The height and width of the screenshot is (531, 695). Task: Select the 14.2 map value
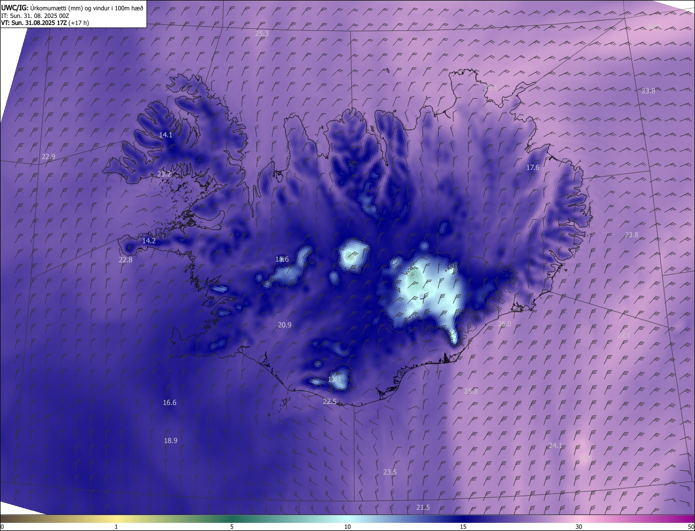pyautogui.click(x=149, y=241)
